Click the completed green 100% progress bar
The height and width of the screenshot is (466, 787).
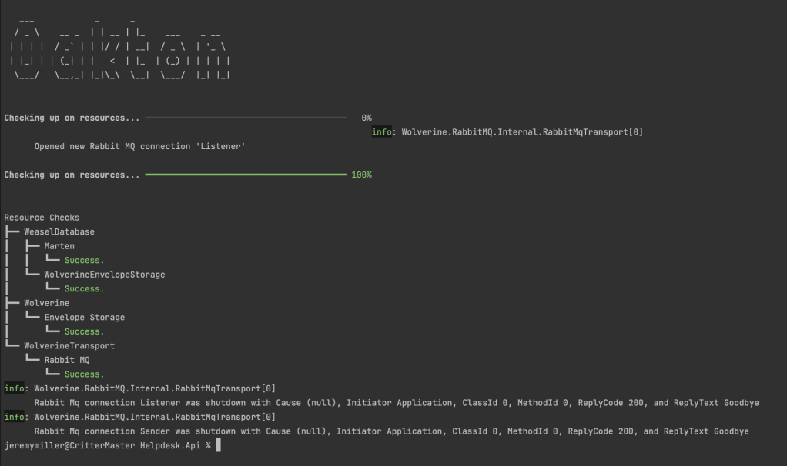click(x=245, y=175)
